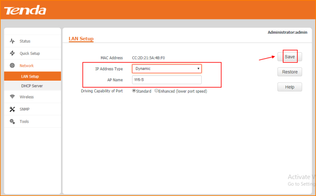Go to the Quick Setup menu
Screen dimensions: 316x196
point(29,53)
